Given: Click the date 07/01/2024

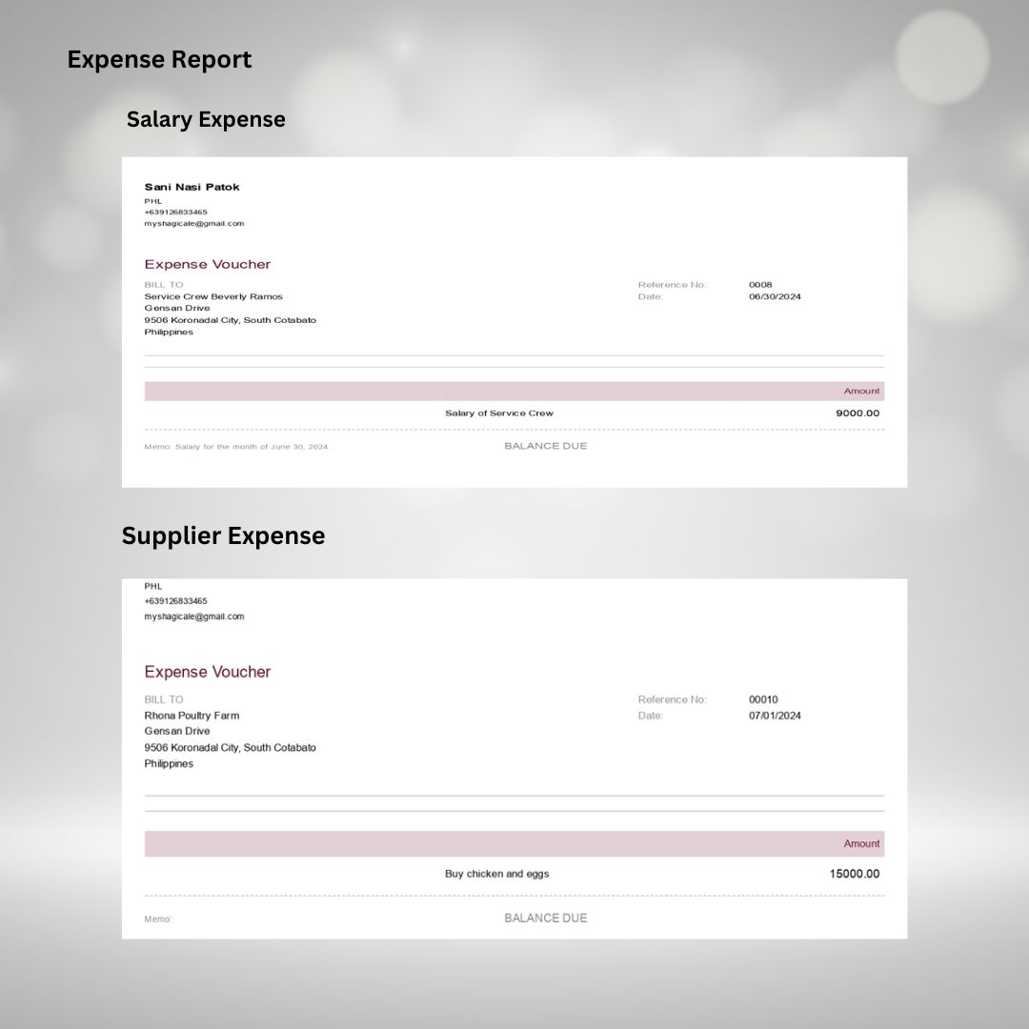Looking at the screenshot, I should pos(775,716).
